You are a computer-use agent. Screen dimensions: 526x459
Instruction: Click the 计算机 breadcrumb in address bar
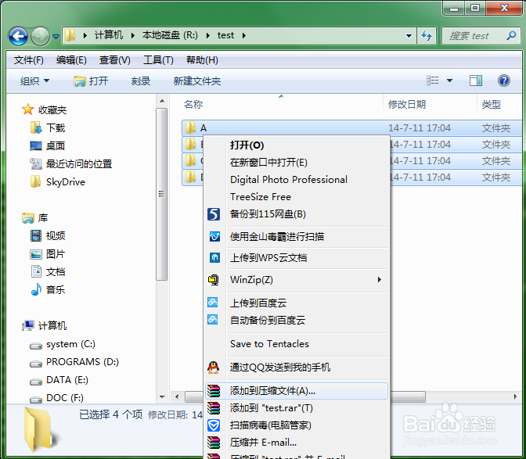(109, 35)
